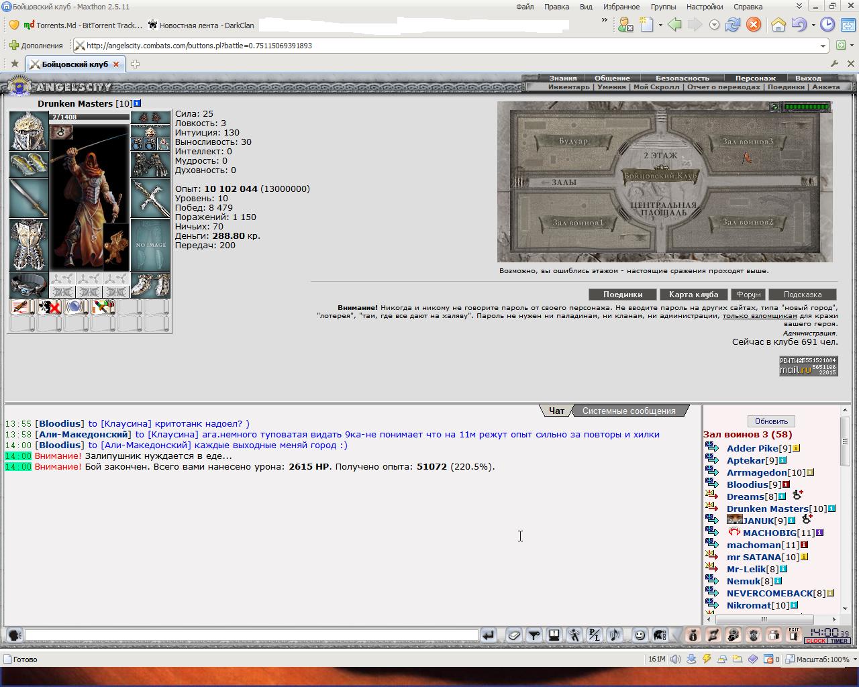Enter the Будуар room on the map

coord(573,141)
